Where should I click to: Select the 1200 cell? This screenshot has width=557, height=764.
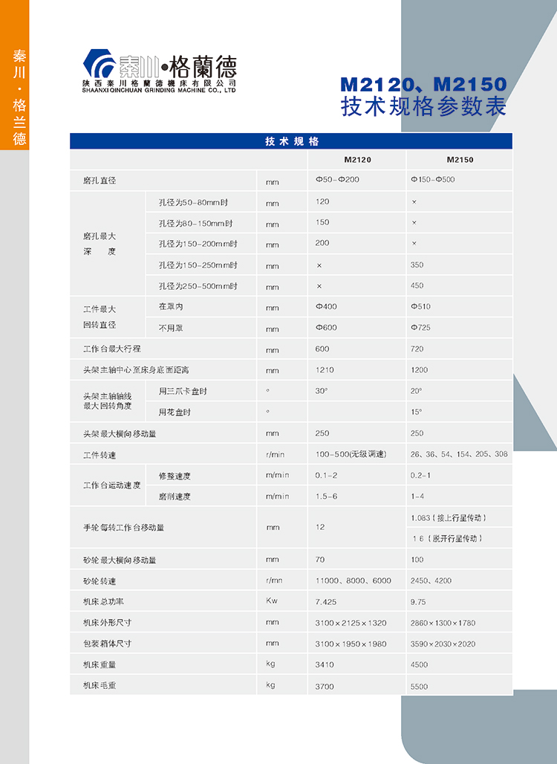(x=419, y=369)
